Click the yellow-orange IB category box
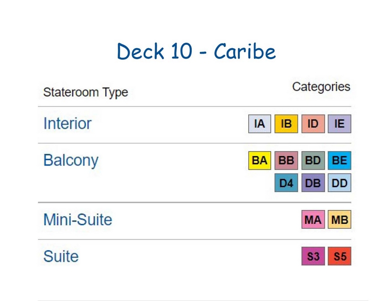The height and width of the screenshot is (301, 392). (286, 124)
